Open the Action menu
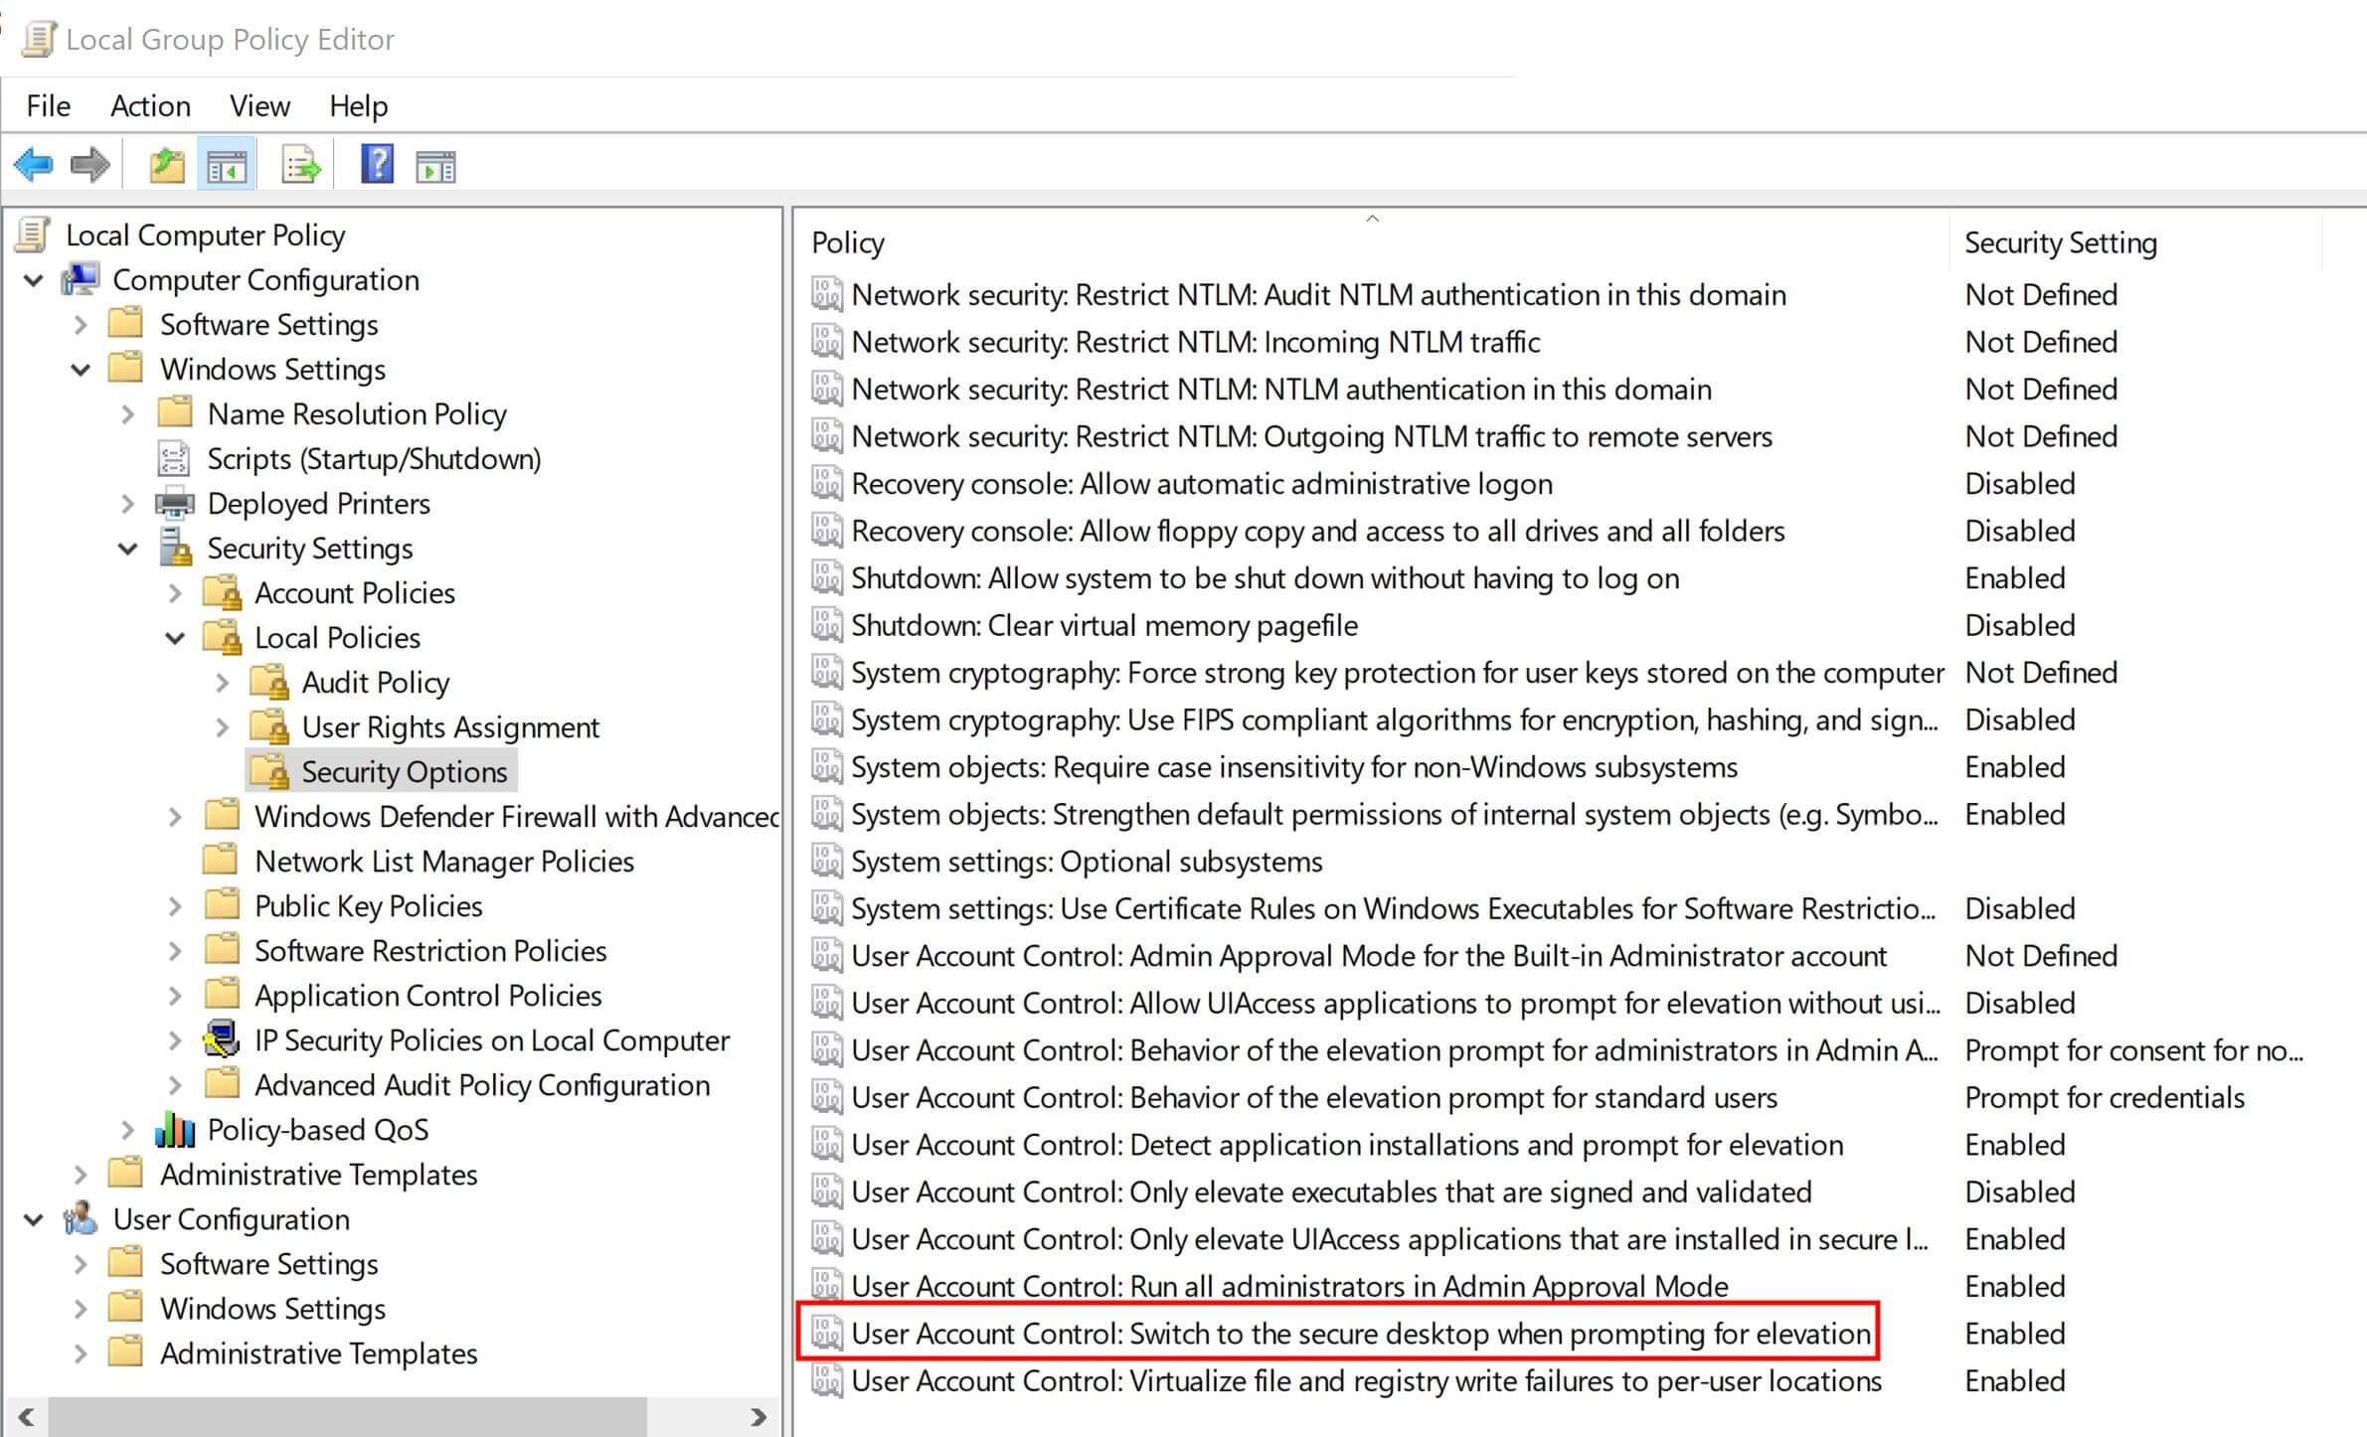The height and width of the screenshot is (1437, 2367). pos(150,105)
